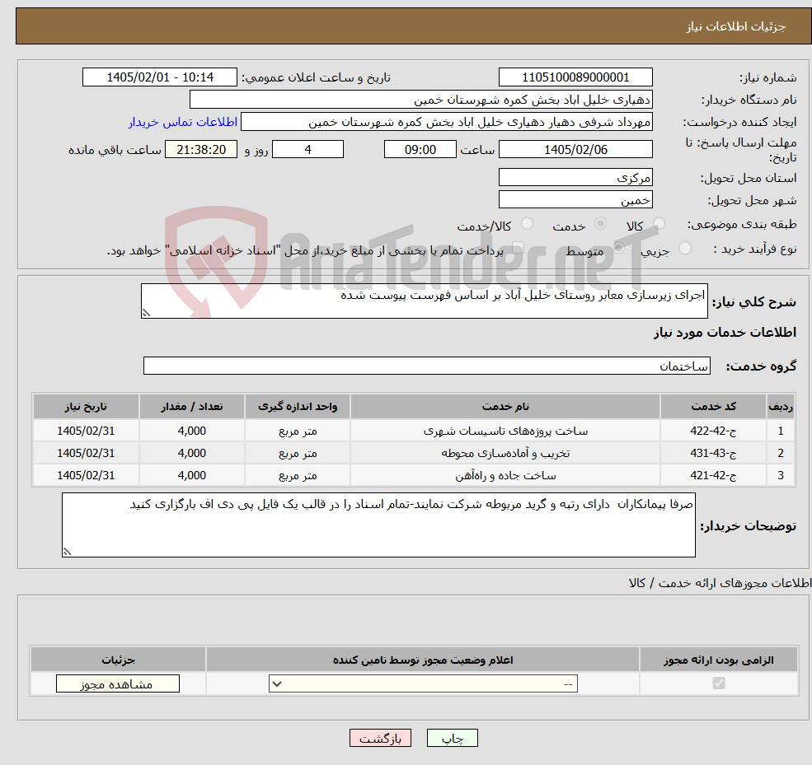Click service code ج-43-431 cell

(713, 453)
